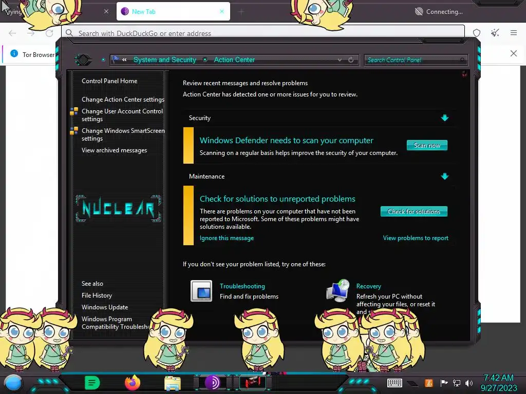Open Control Panel Home
Screen dimensions: 526x394
point(109,81)
